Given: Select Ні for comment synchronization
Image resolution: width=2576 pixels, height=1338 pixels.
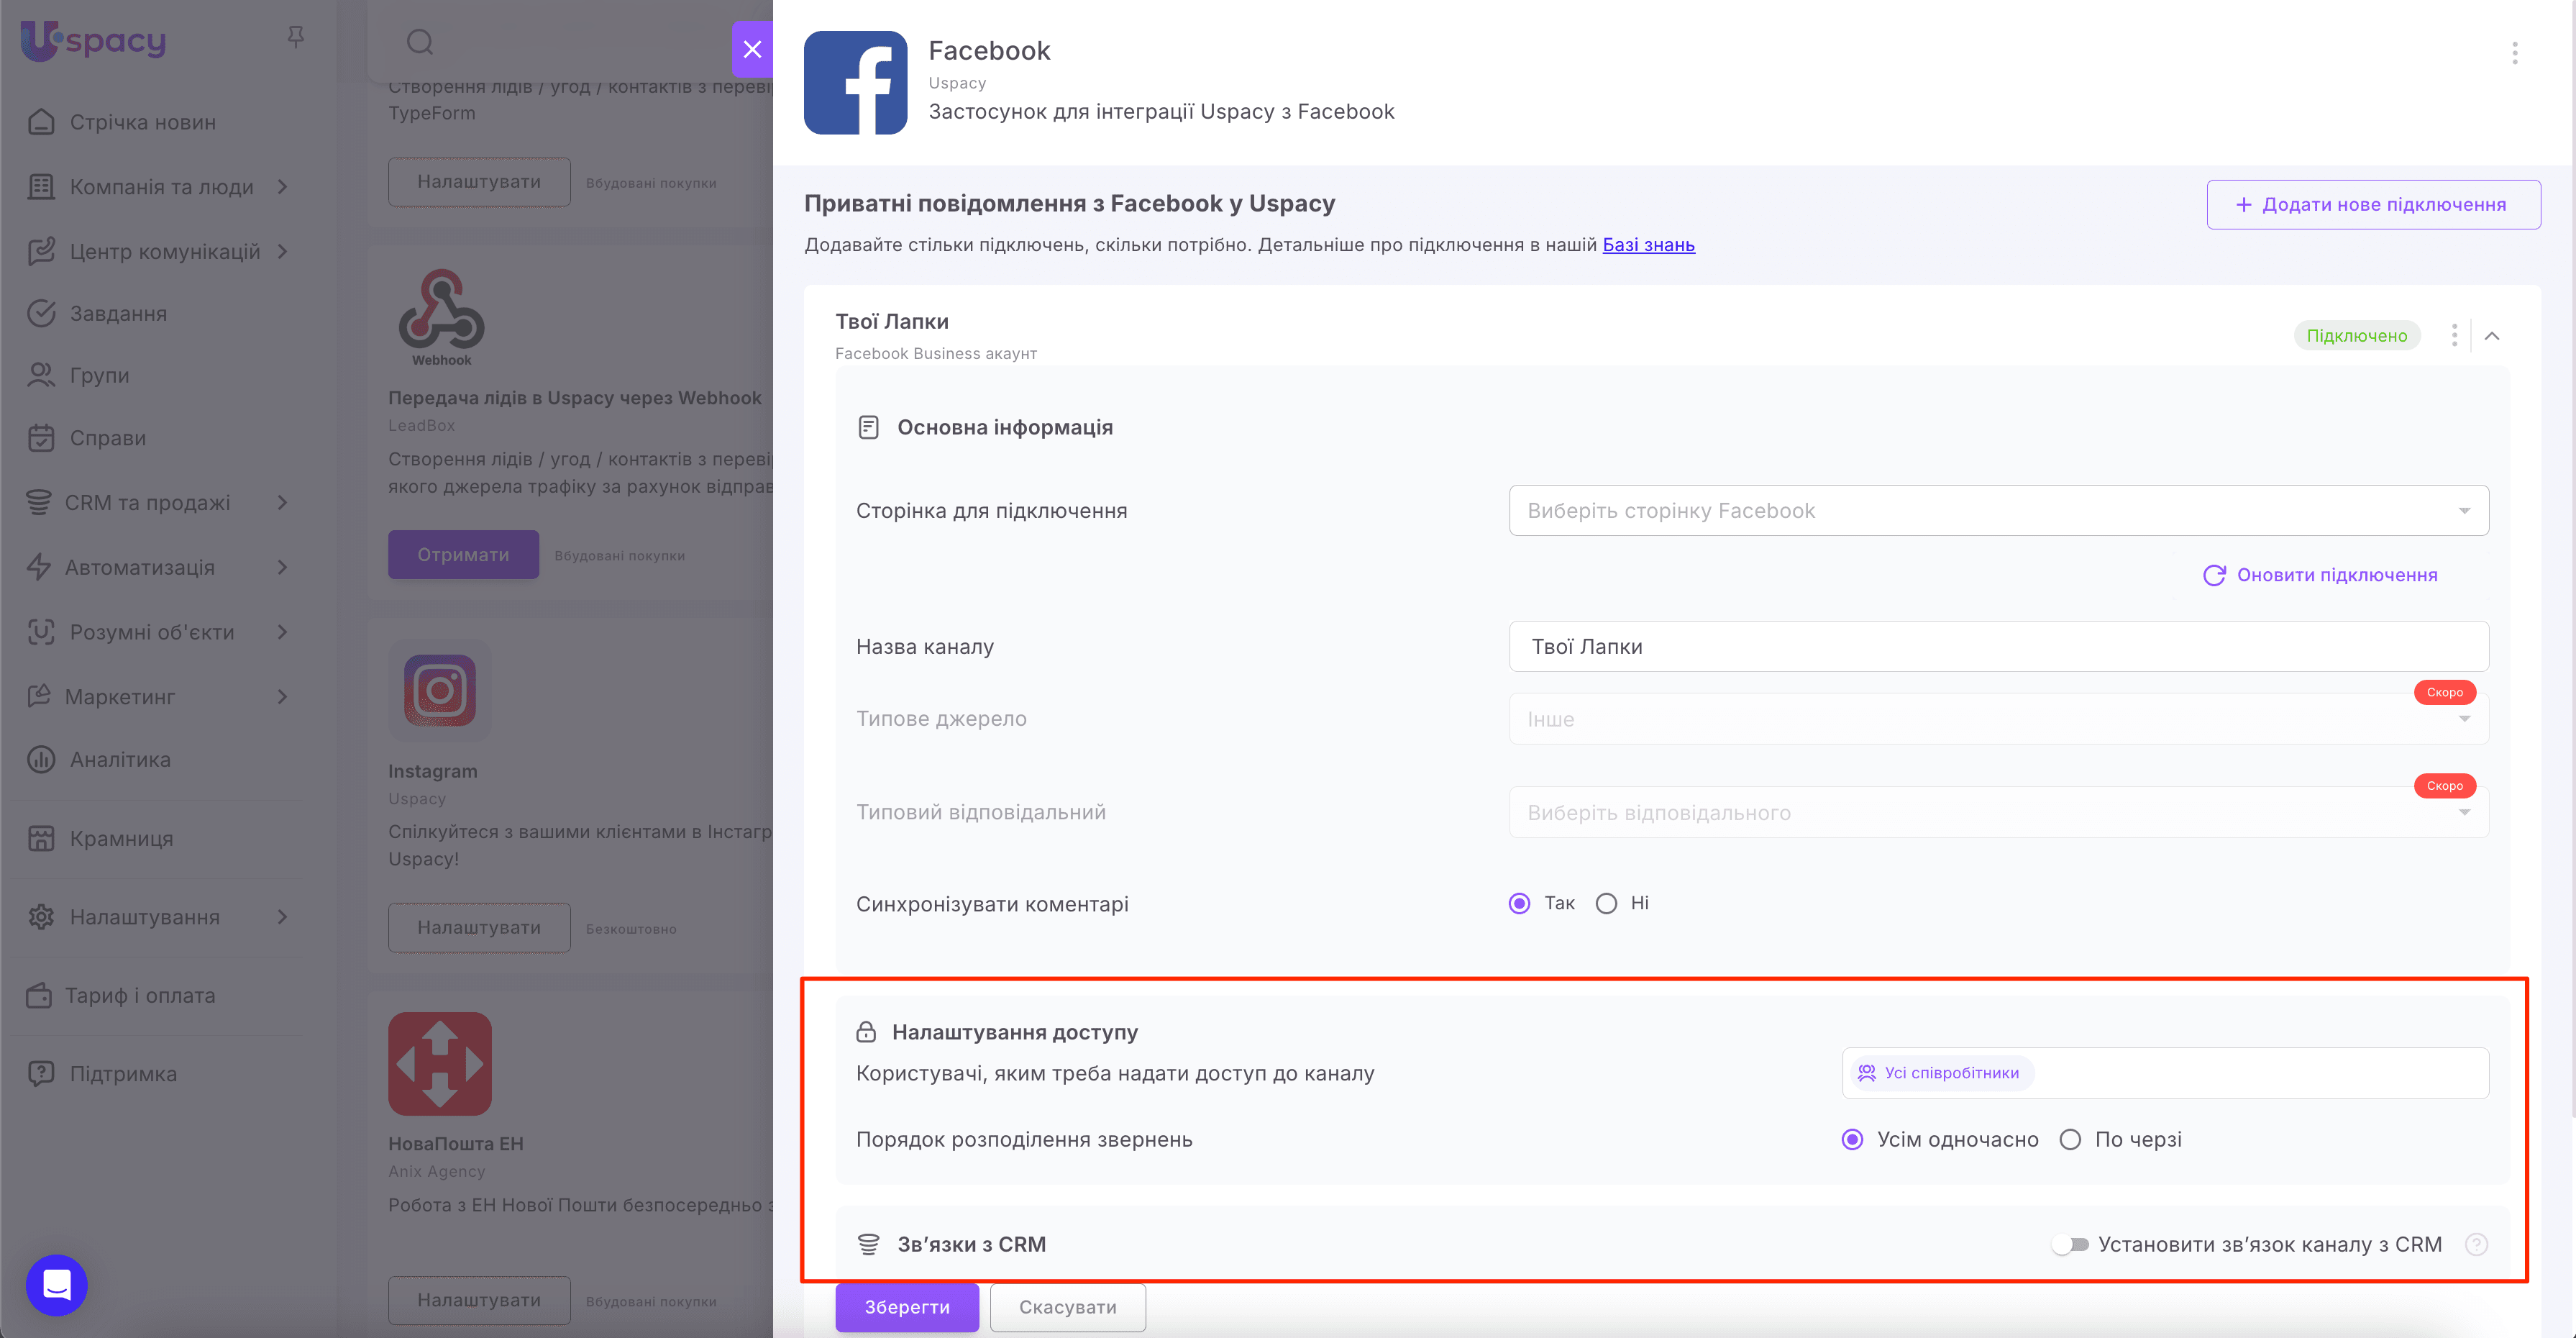Looking at the screenshot, I should pyautogui.click(x=1606, y=904).
